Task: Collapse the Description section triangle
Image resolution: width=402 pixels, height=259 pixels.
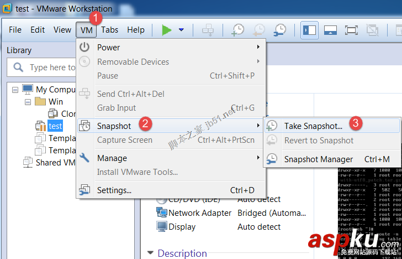Action: tap(150, 253)
